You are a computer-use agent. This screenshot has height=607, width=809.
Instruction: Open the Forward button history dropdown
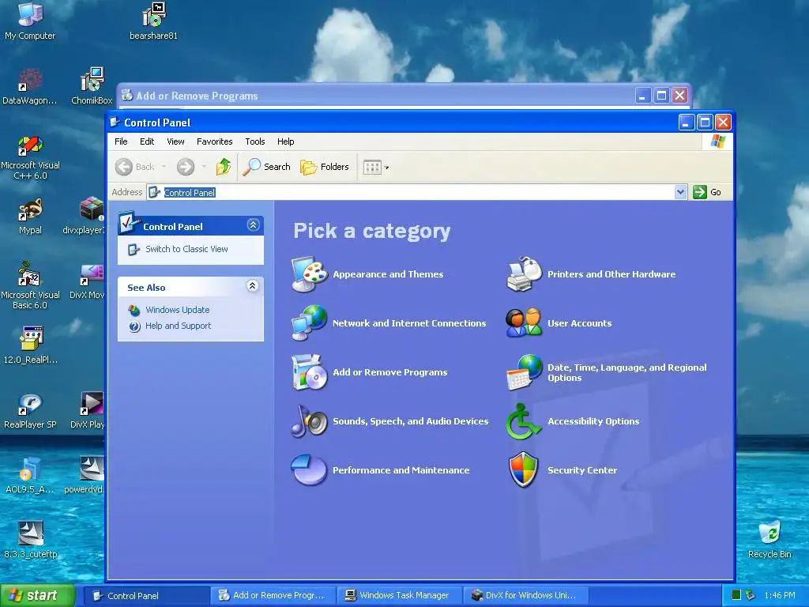[x=205, y=167]
